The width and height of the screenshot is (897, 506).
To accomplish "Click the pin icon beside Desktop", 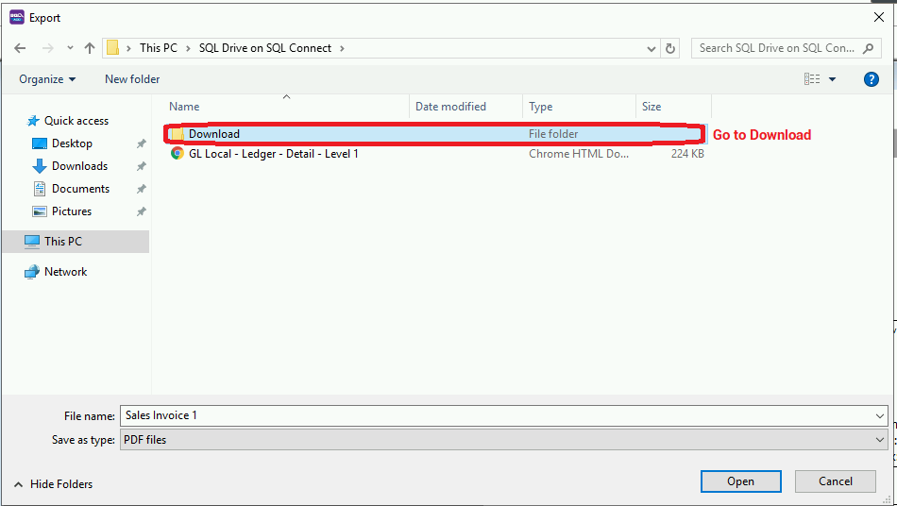I will pos(141,144).
